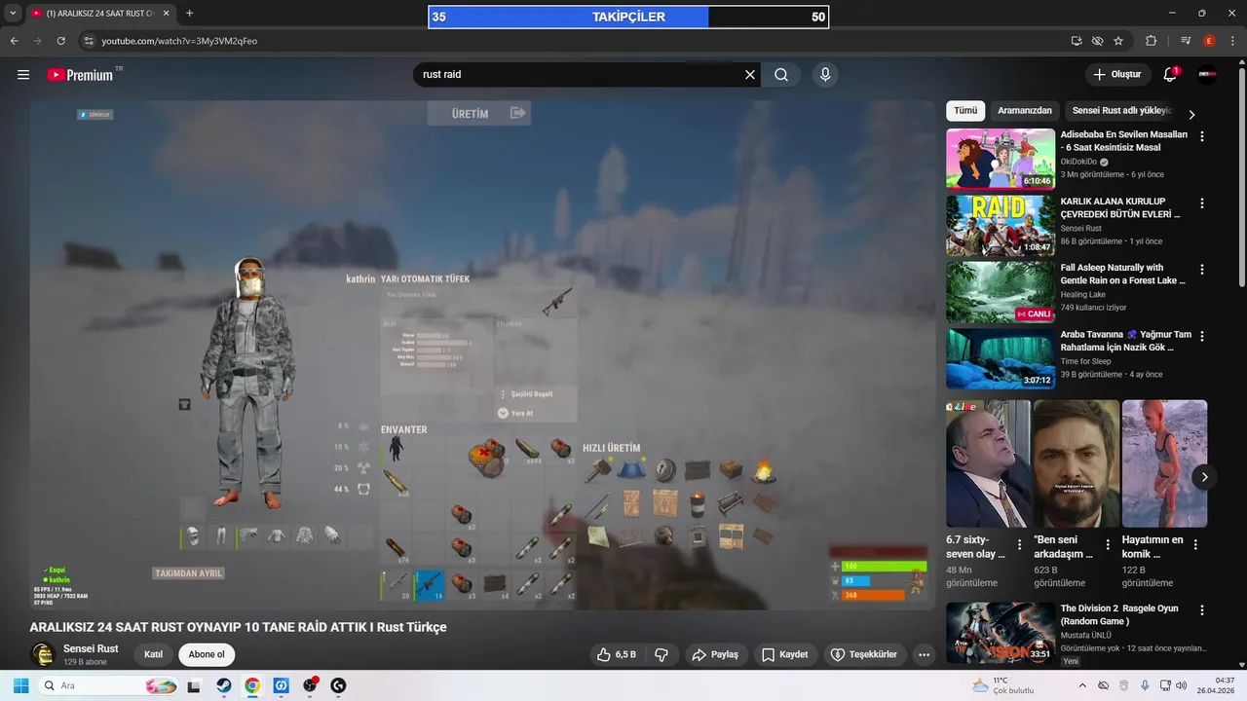Open a new browser tab
The height and width of the screenshot is (701, 1247).
pos(189,14)
